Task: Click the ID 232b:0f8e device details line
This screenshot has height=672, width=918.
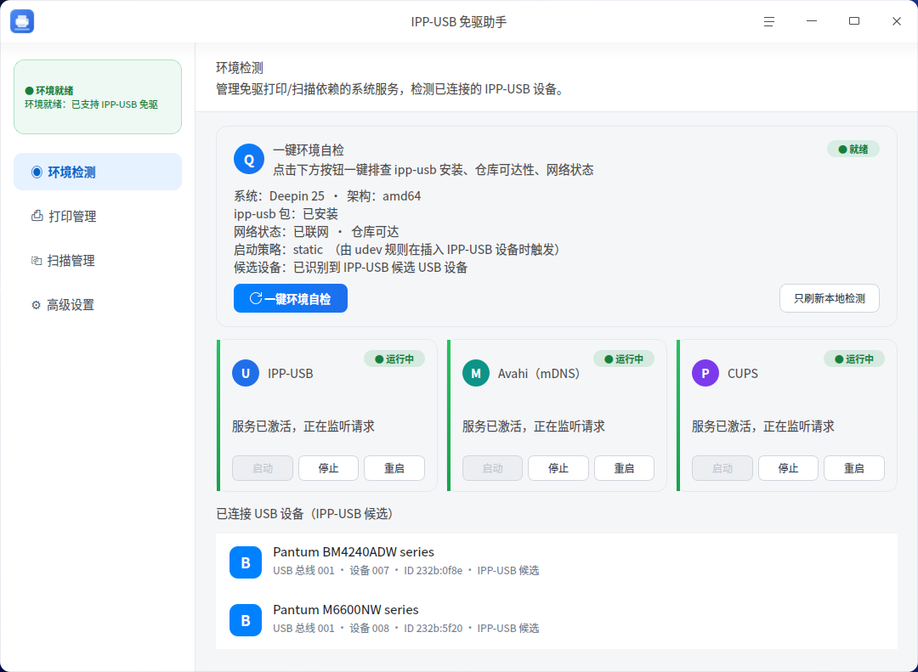Action: (x=405, y=570)
